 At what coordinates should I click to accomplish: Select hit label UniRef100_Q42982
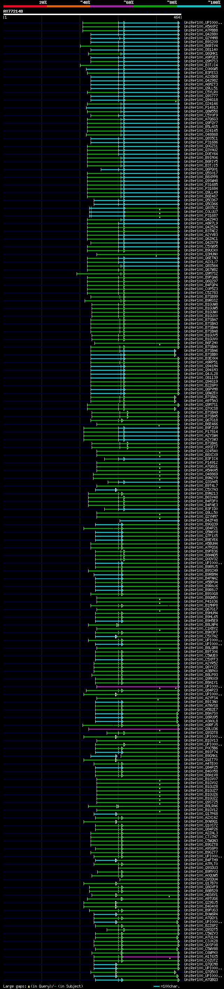click(x=201, y=80)
